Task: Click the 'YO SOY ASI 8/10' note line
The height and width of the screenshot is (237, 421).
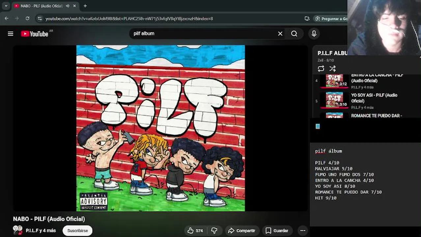Action: point(335,186)
